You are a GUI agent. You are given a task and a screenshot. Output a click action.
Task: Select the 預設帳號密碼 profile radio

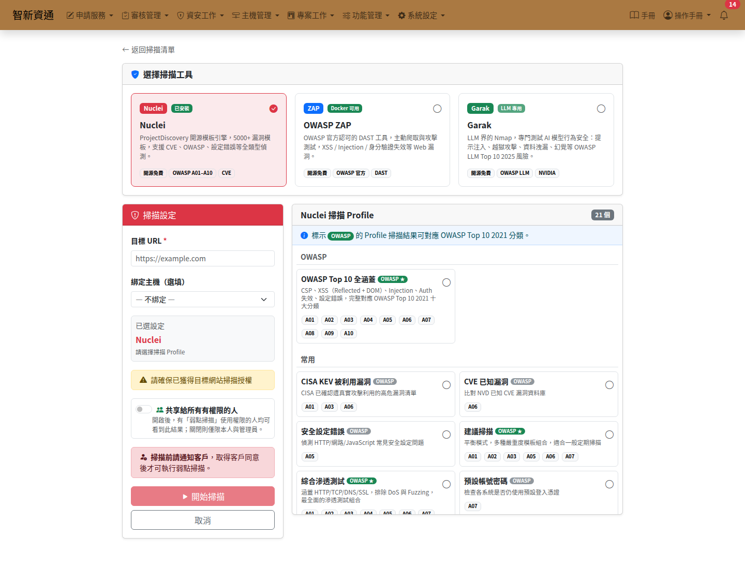pyautogui.click(x=609, y=484)
